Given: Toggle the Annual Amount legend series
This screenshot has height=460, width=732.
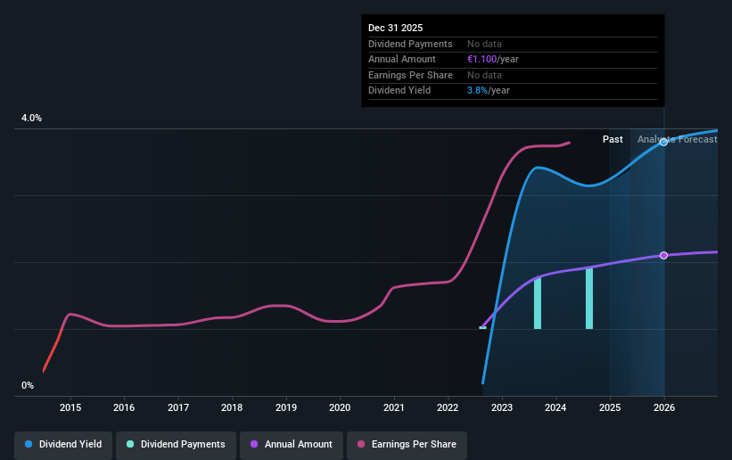Looking at the screenshot, I should 291,444.
